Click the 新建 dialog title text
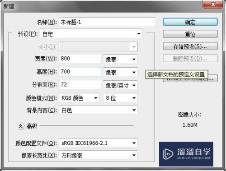Screen dimensions: 226x171 pyautogui.click(x=9, y=6)
